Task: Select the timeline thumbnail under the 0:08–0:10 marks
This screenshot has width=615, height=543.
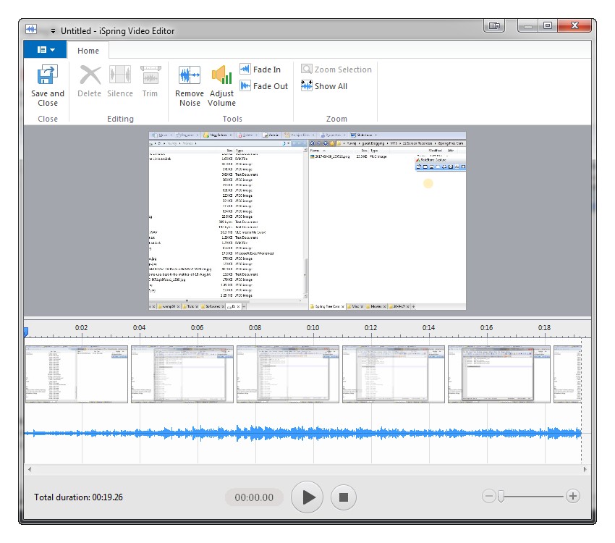Action: [288, 374]
